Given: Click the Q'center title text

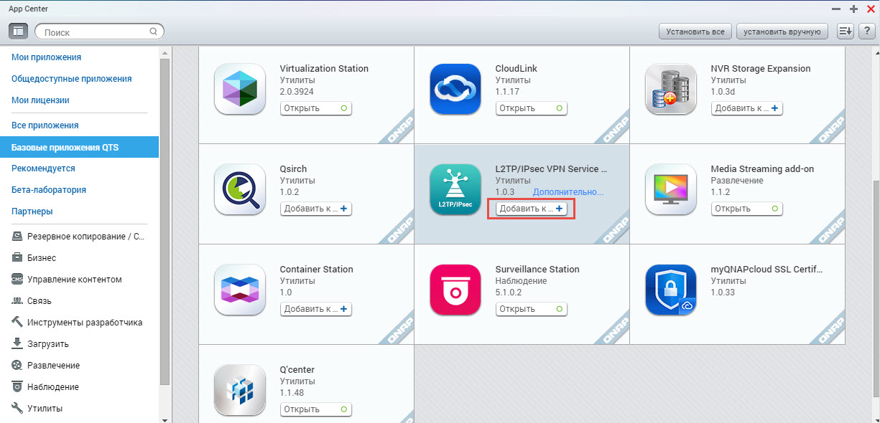Looking at the screenshot, I should tap(297, 370).
